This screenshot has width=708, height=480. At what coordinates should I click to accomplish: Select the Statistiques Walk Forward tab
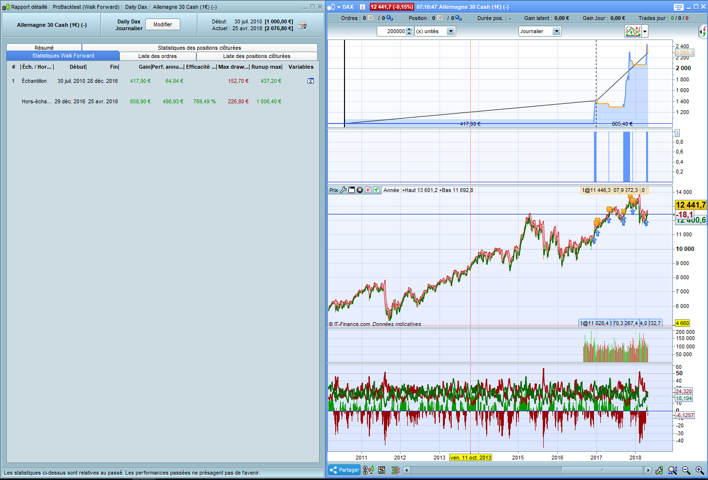coord(63,56)
